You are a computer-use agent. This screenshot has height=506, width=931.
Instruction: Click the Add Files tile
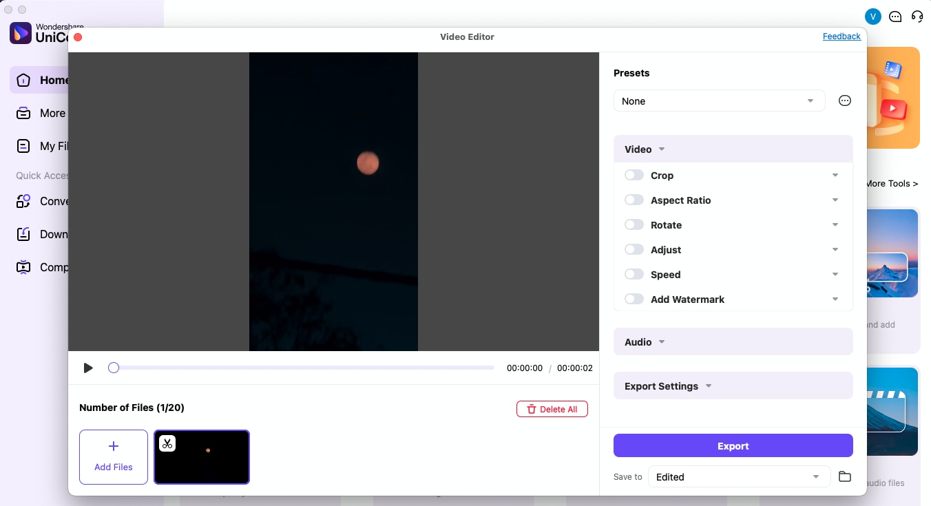pyautogui.click(x=114, y=457)
